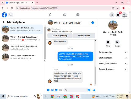Image resolution: width=131 pixels, height=99 pixels.
Task: Open the taskbar volume icon
Action: pyautogui.click(x=107, y=96)
